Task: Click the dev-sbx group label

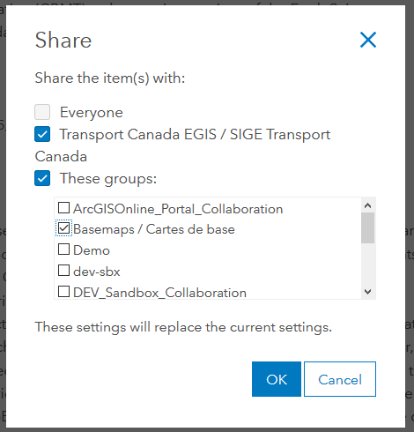Action: click(x=97, y=272)
